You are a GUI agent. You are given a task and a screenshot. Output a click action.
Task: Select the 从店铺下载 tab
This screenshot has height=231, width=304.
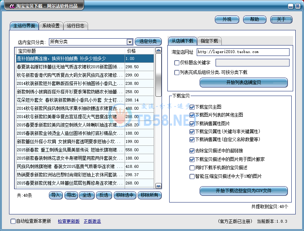tap(182, 41)
